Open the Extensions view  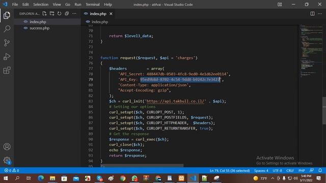[7, 70]
